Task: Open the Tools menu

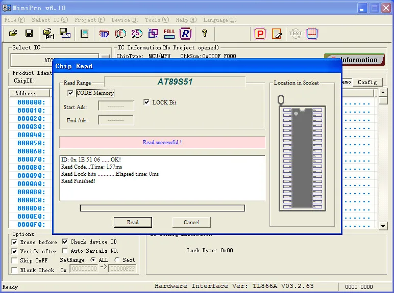Action: 157,20
